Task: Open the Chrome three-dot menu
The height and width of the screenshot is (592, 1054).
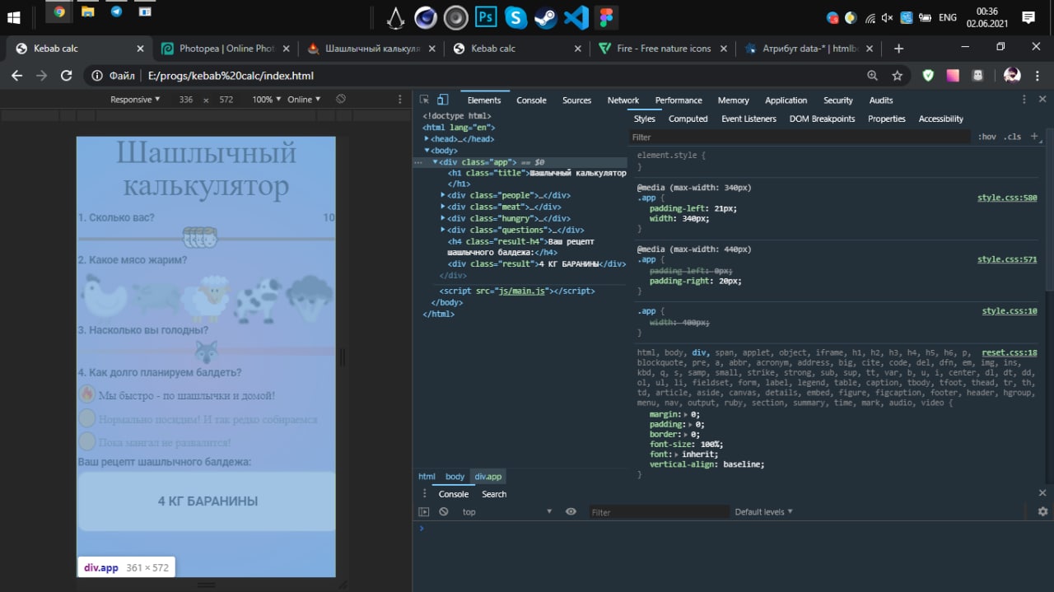Action: [x=1038, y=76]
